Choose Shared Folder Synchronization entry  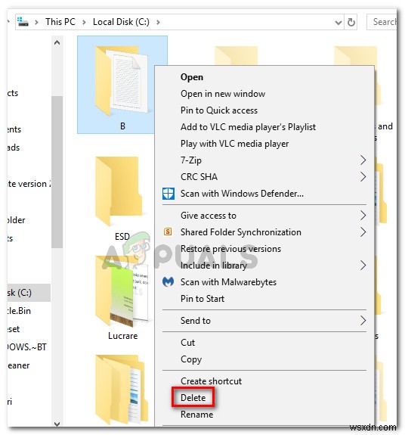point(241,232)
